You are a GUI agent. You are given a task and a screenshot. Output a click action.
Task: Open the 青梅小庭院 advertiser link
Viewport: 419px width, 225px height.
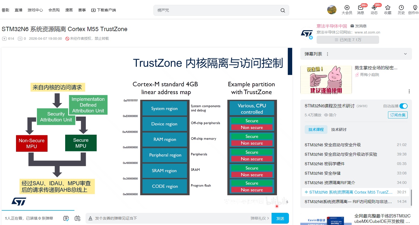[370, 75]
